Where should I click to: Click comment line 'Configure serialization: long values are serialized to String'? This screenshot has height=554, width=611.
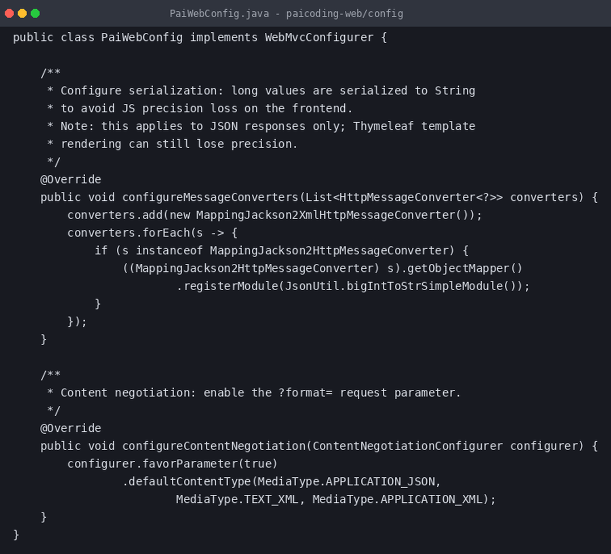coord(268,91)
